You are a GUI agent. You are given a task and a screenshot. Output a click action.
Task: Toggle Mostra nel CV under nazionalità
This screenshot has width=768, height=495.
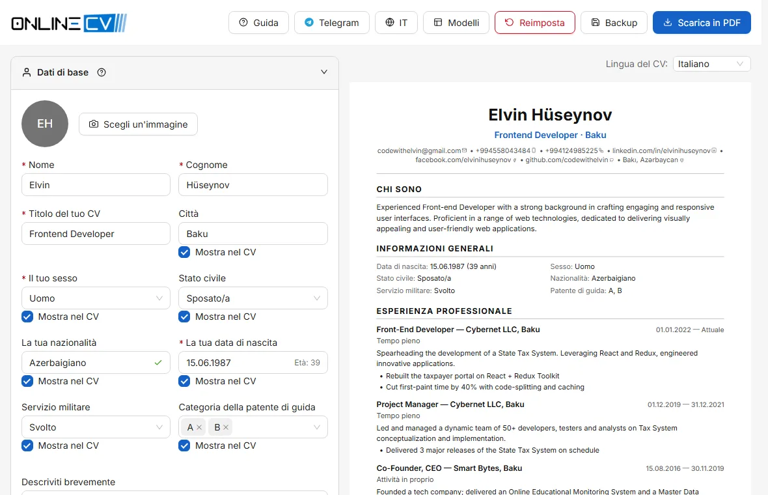click(27, 381)
